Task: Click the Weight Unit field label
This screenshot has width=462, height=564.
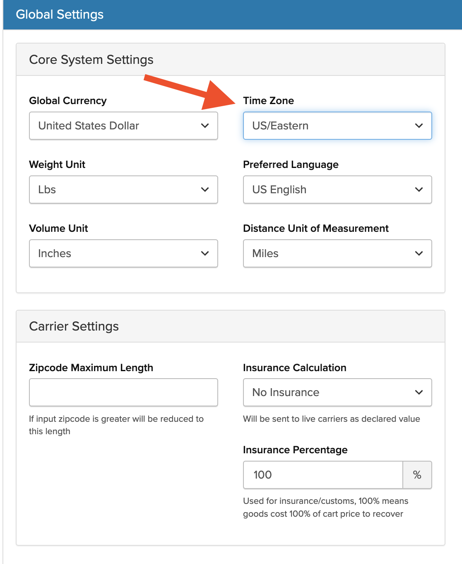Action: (57, 165)
